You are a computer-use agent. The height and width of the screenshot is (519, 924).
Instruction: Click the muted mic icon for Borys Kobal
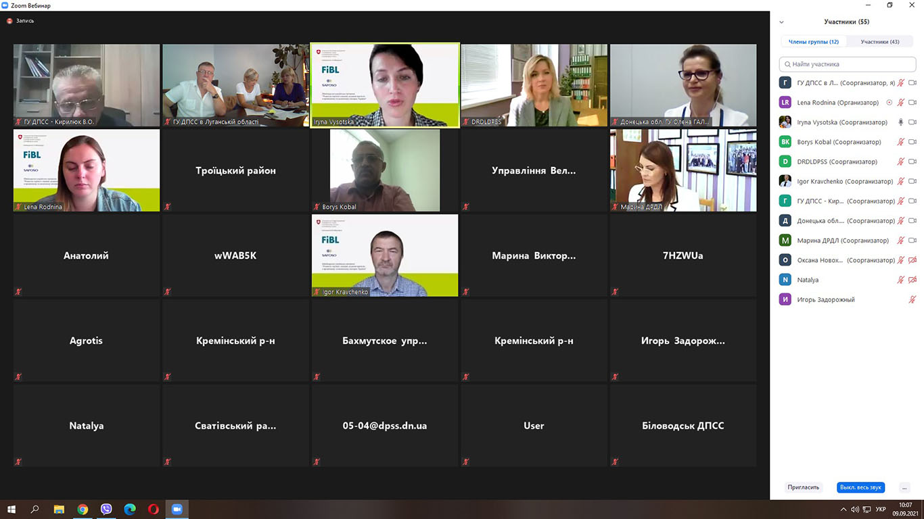coord(900,142)
